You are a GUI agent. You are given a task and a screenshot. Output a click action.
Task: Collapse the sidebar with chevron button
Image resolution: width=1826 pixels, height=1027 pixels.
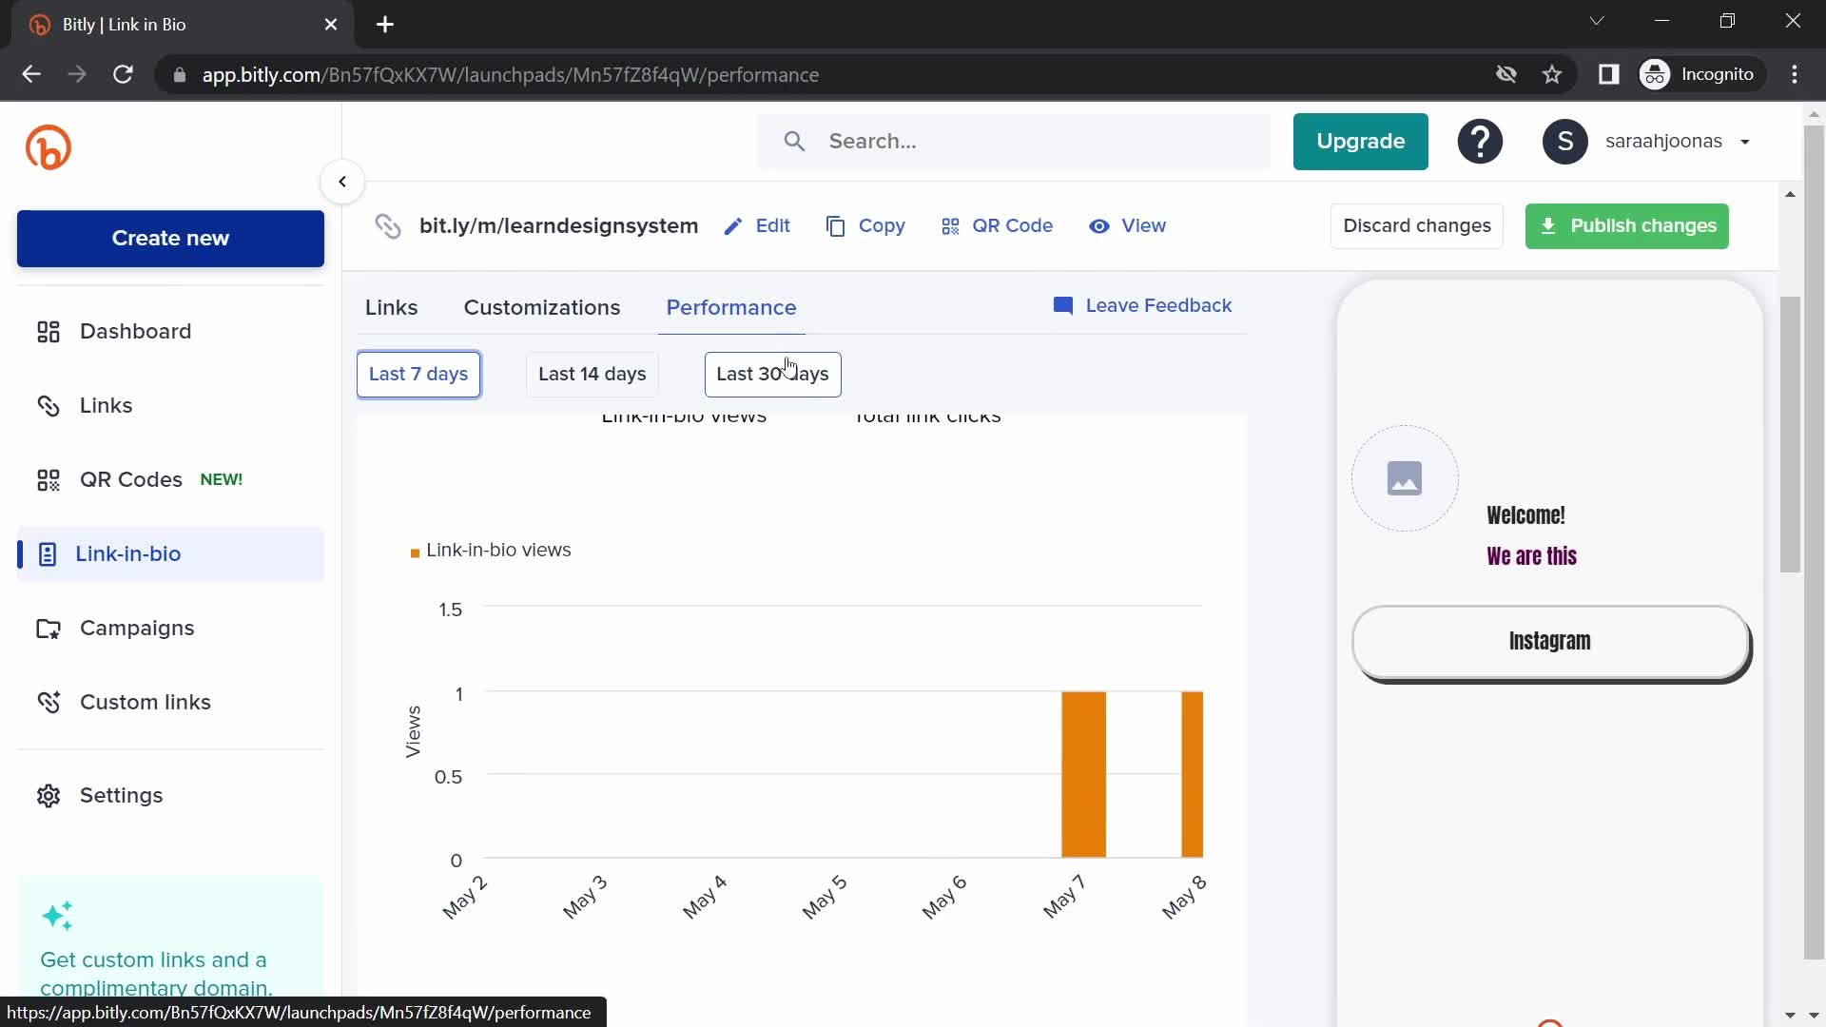(342, 182)
